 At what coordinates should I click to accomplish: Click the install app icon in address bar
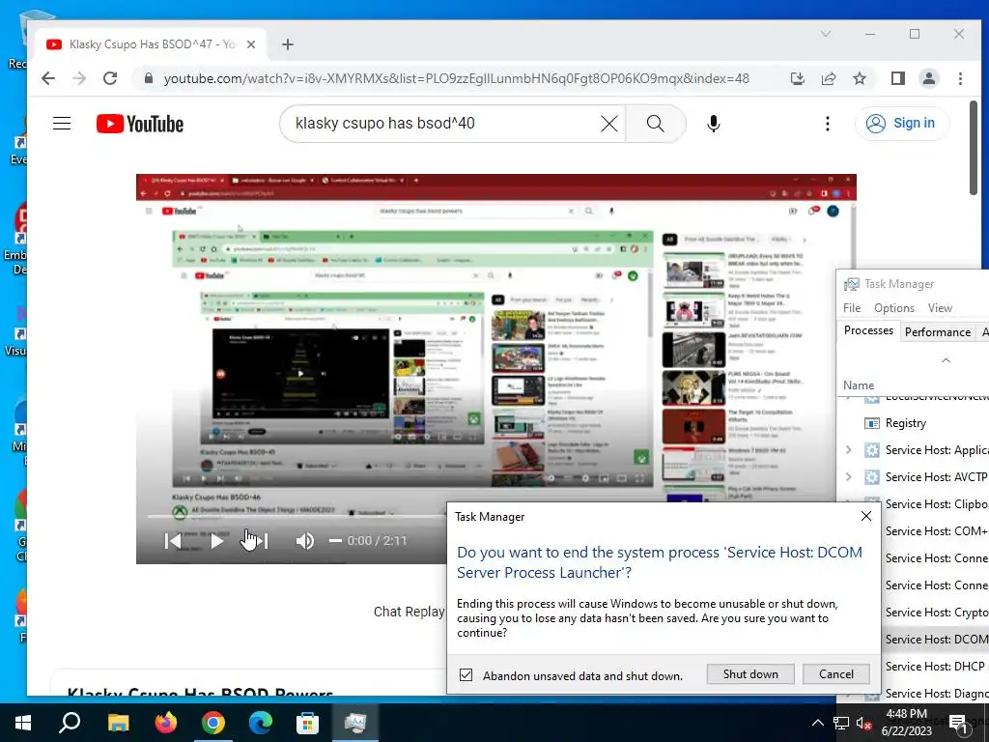(x=797, y=78)
